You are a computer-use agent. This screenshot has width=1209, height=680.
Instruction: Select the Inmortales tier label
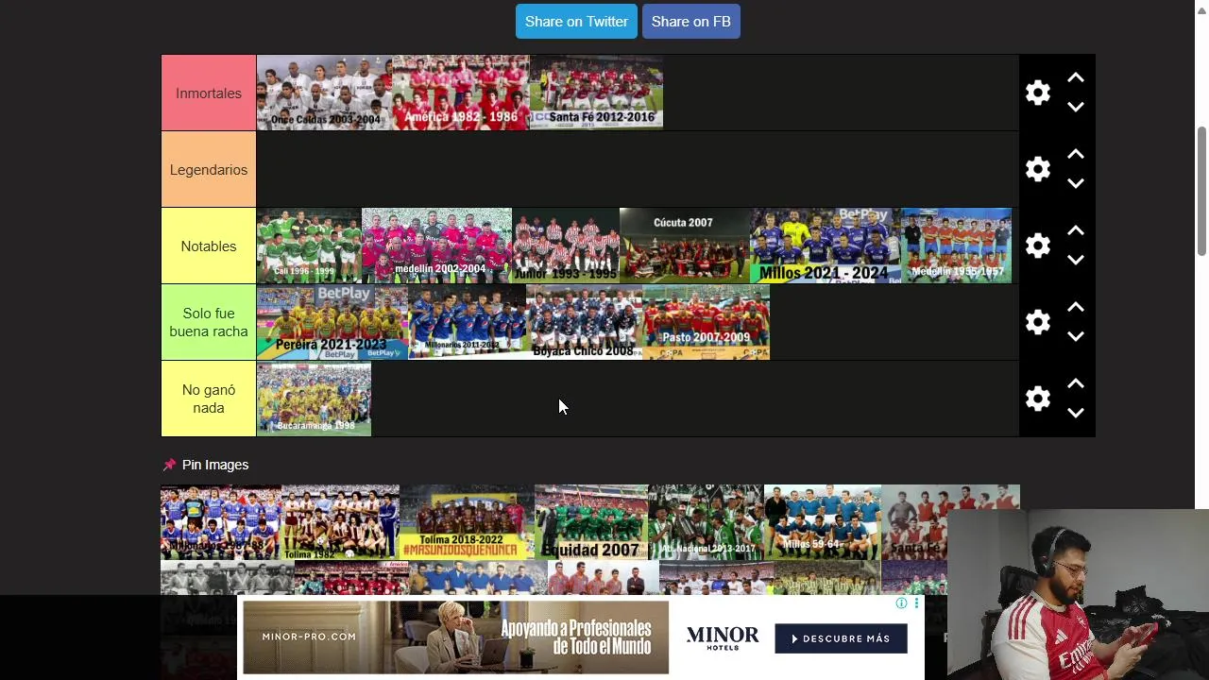209,93
